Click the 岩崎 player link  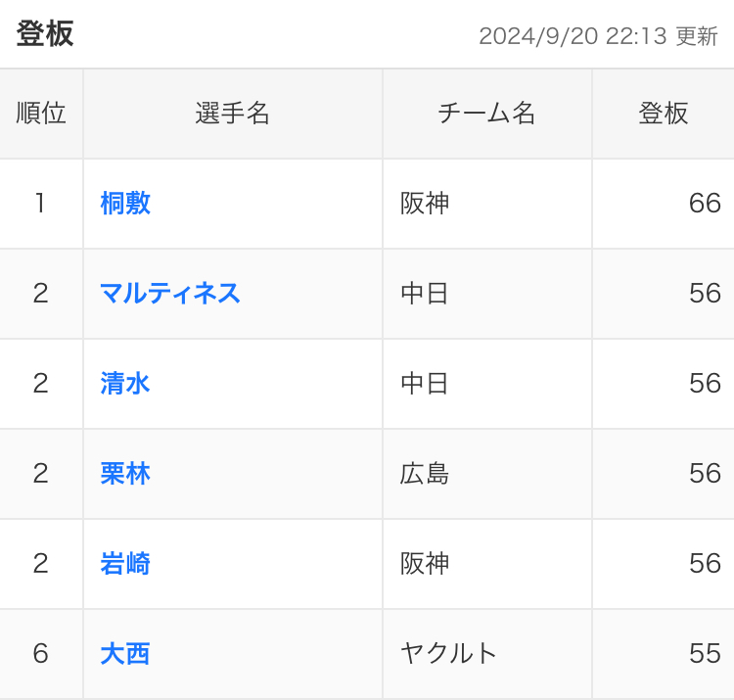(x=125, y=564)
